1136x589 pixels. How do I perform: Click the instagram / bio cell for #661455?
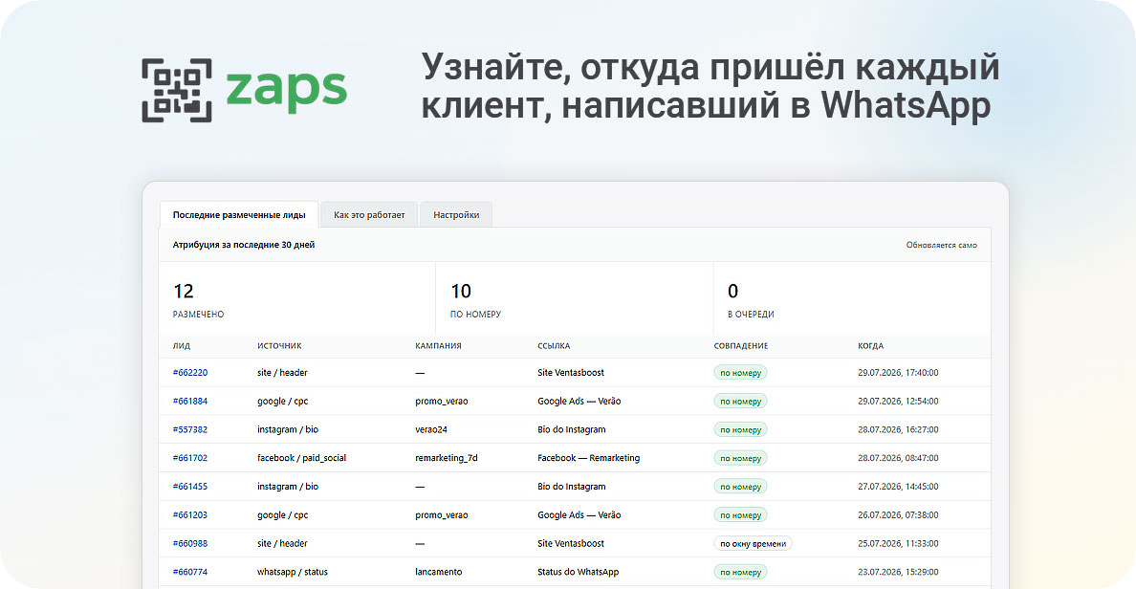(288, 486)
